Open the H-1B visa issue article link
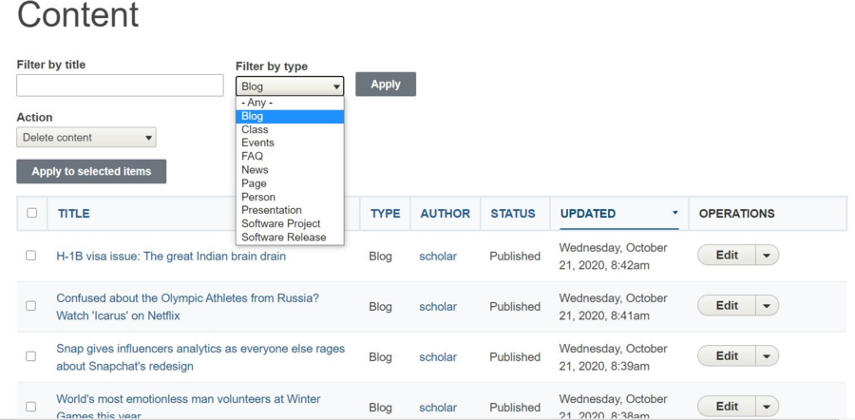This screenshot has width=855, height=420. (x=171, y=256)
